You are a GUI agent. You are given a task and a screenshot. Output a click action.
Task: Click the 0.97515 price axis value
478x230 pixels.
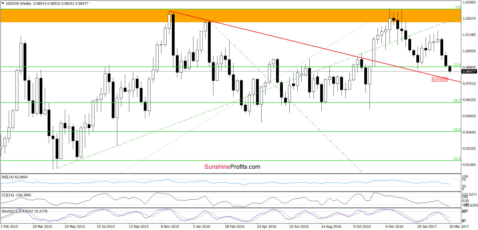pyautogui.click(x=469, y=83)
